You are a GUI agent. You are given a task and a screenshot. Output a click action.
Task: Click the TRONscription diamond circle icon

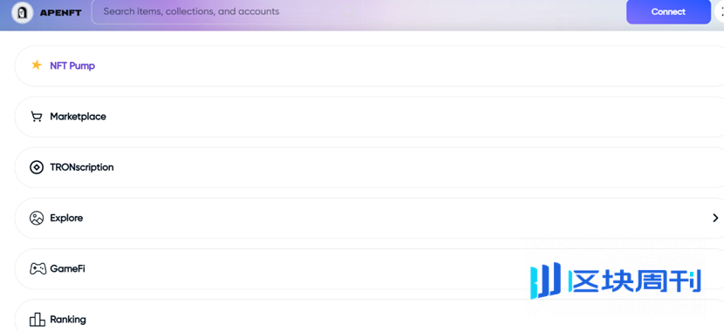(x=37, y=167)
